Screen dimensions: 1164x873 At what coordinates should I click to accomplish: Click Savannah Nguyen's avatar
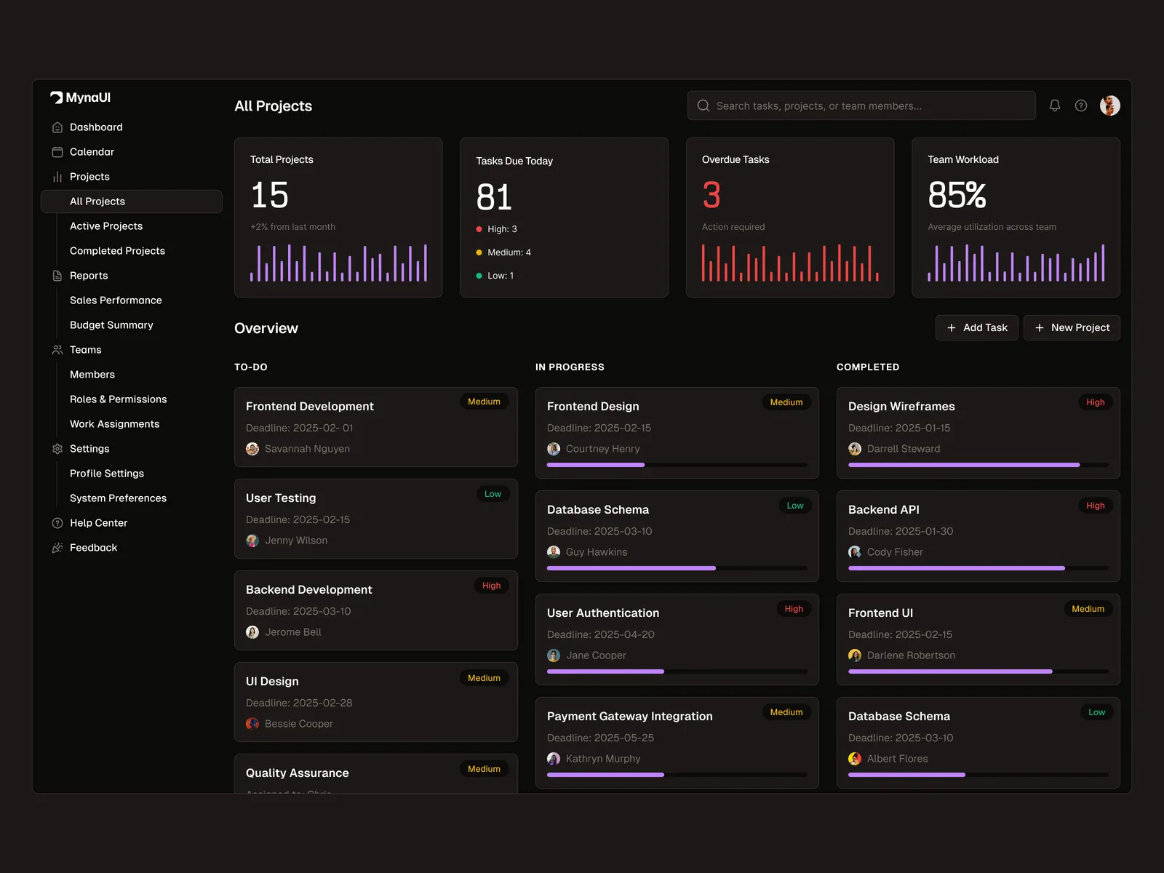click(252, 449)
